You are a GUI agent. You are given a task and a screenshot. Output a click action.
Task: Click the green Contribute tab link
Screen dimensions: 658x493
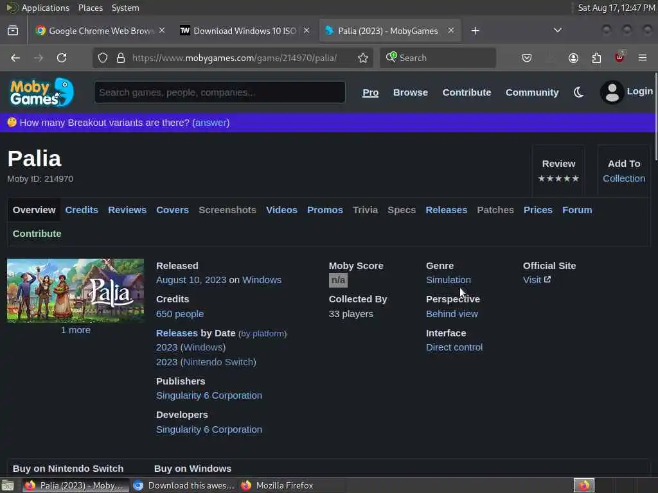(37, 234)
